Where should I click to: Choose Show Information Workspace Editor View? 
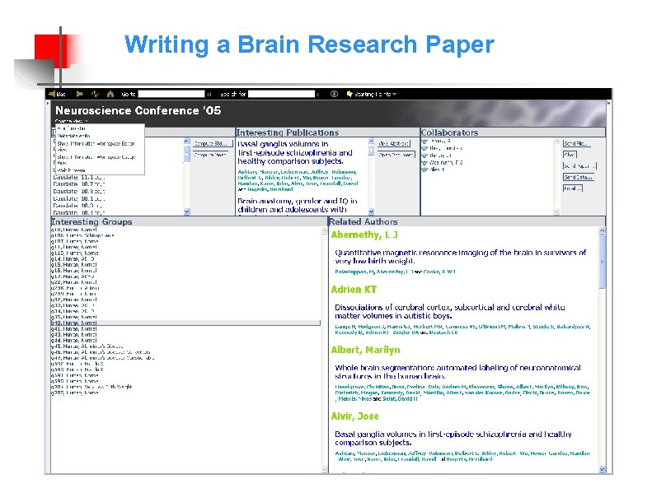click(x=96, y=146)
